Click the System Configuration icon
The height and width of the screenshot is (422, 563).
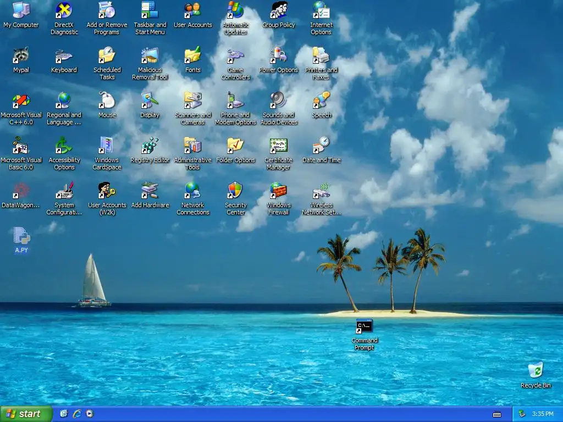[64, 191]
